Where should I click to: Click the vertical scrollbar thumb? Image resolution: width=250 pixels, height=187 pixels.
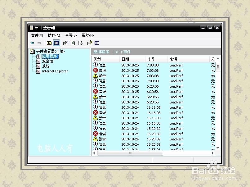[x=218, y=66]
